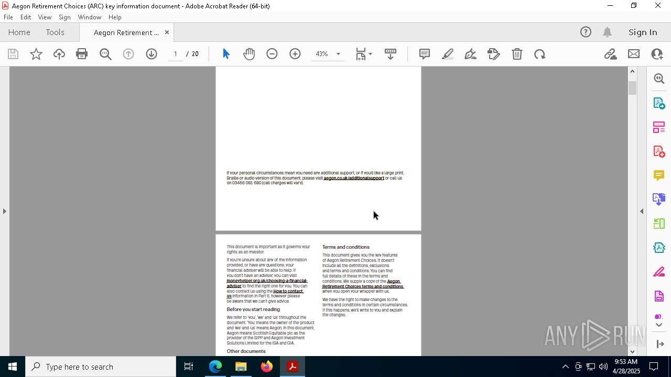Click the vertical scrollbar down arrow

click(x=632, y=352)
